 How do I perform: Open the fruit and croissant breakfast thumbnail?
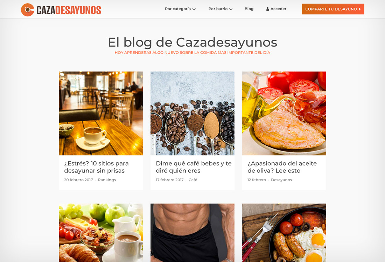(x=101, y=233)
